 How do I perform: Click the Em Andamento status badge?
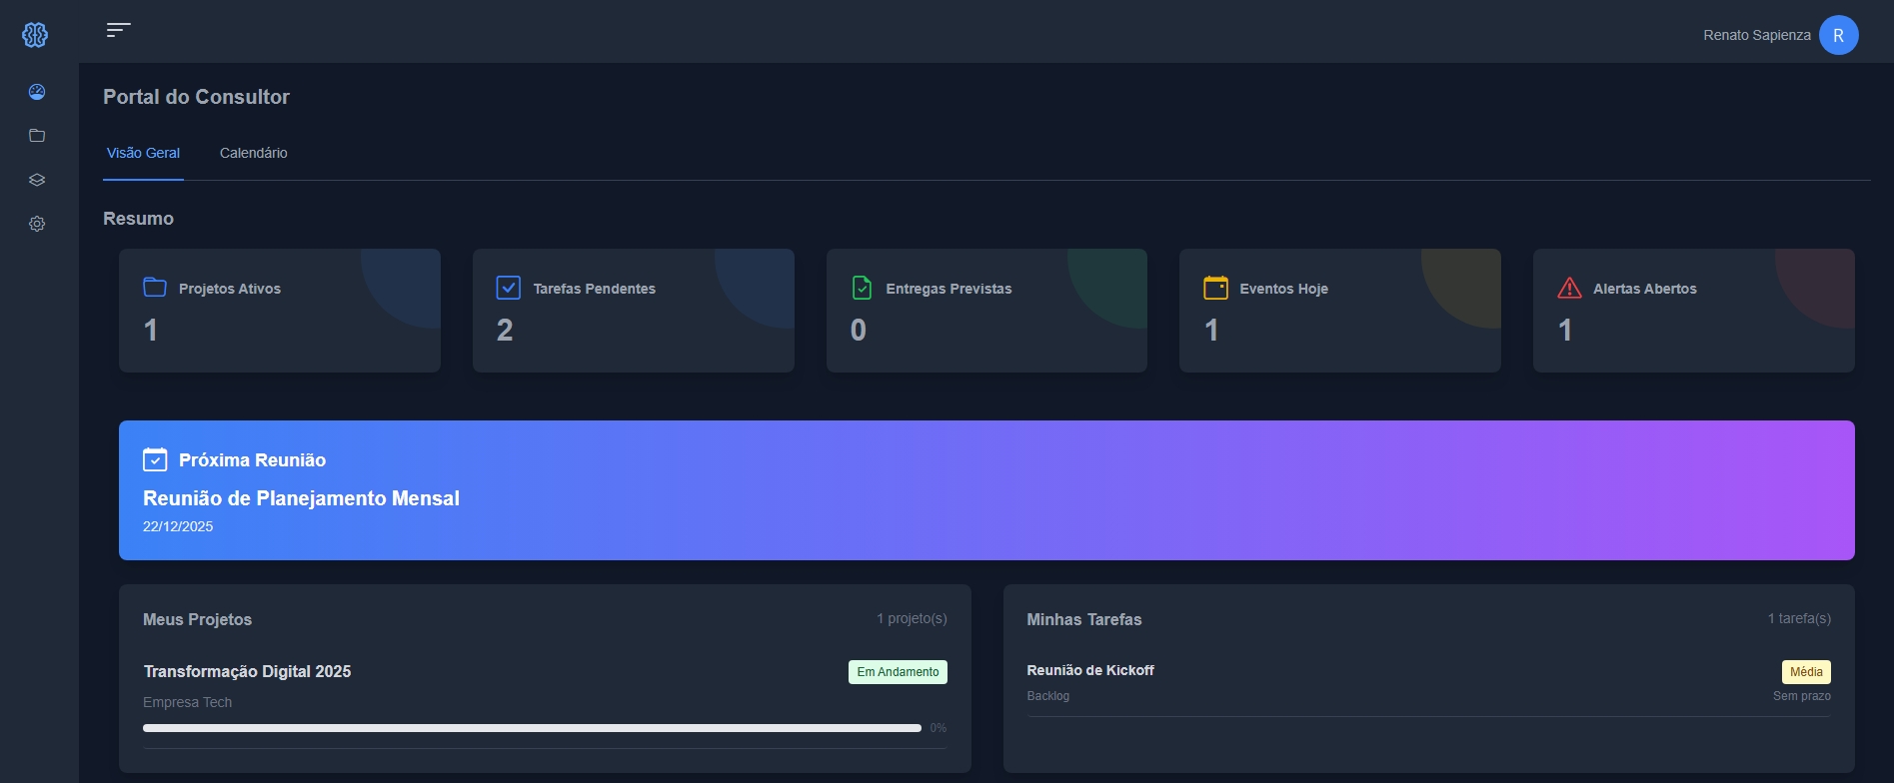[898, 672]
